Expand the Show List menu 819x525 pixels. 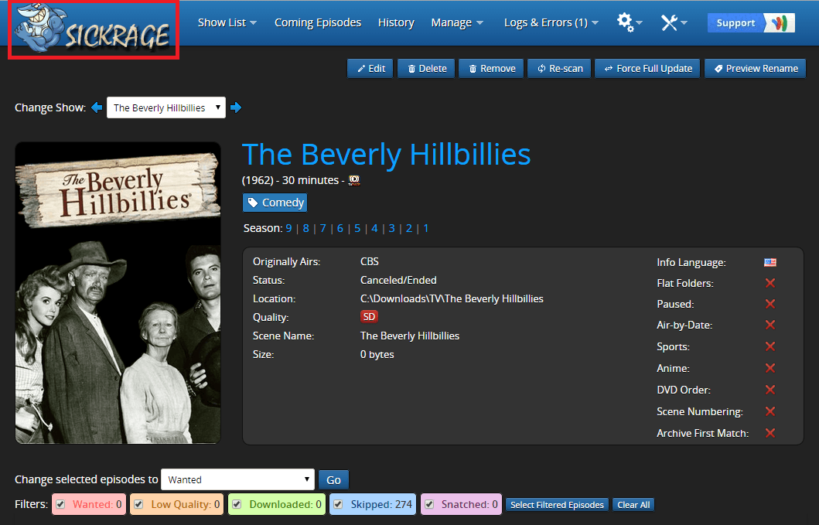[227, 22]
